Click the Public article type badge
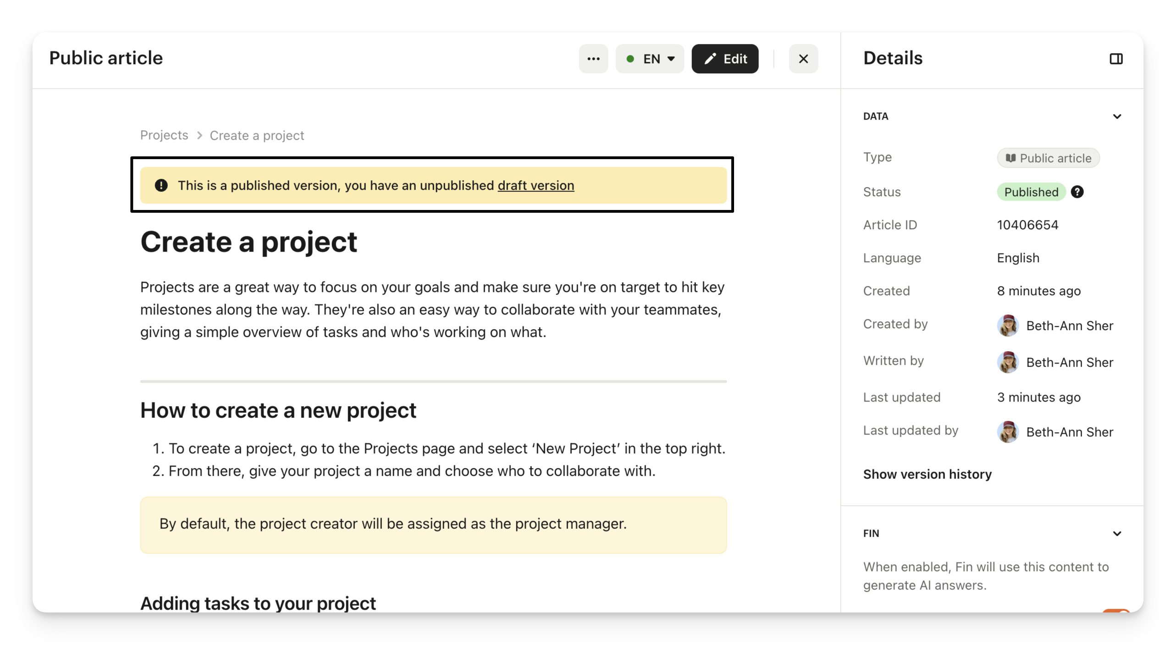The image size is (1176, 645). click(x=1048, y=158)
